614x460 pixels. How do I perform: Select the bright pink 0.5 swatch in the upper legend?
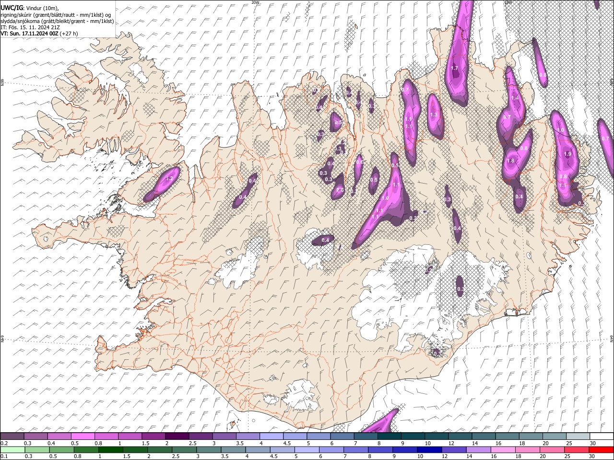coord(83,437)
